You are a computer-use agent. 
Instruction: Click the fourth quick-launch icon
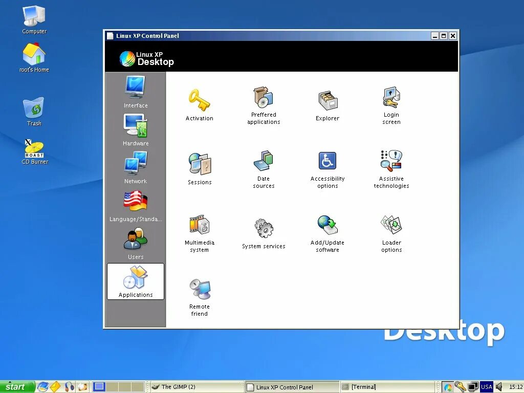pos(82,387)
